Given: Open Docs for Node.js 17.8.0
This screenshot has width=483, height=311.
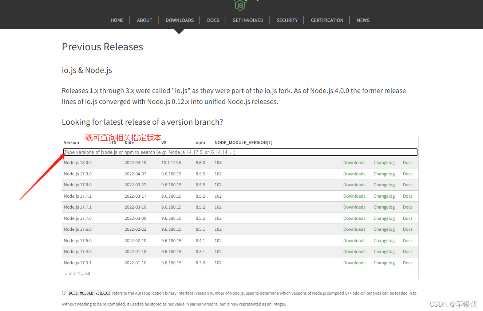Looking at the screenshot, I should 408,185.
